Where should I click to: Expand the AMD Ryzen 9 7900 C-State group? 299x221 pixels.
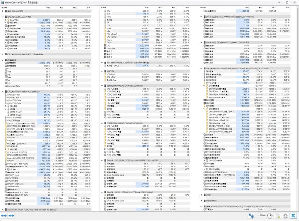[x=2, y=54]
